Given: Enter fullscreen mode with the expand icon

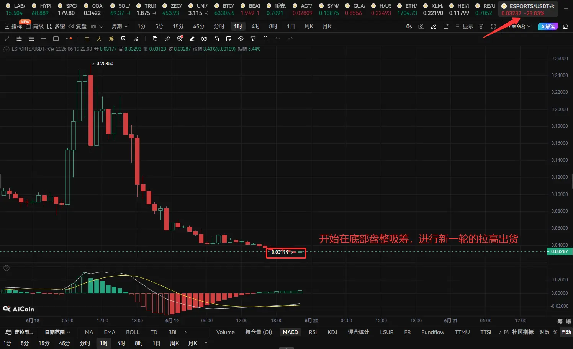Looking at the screenshot, I should (493, 26).
